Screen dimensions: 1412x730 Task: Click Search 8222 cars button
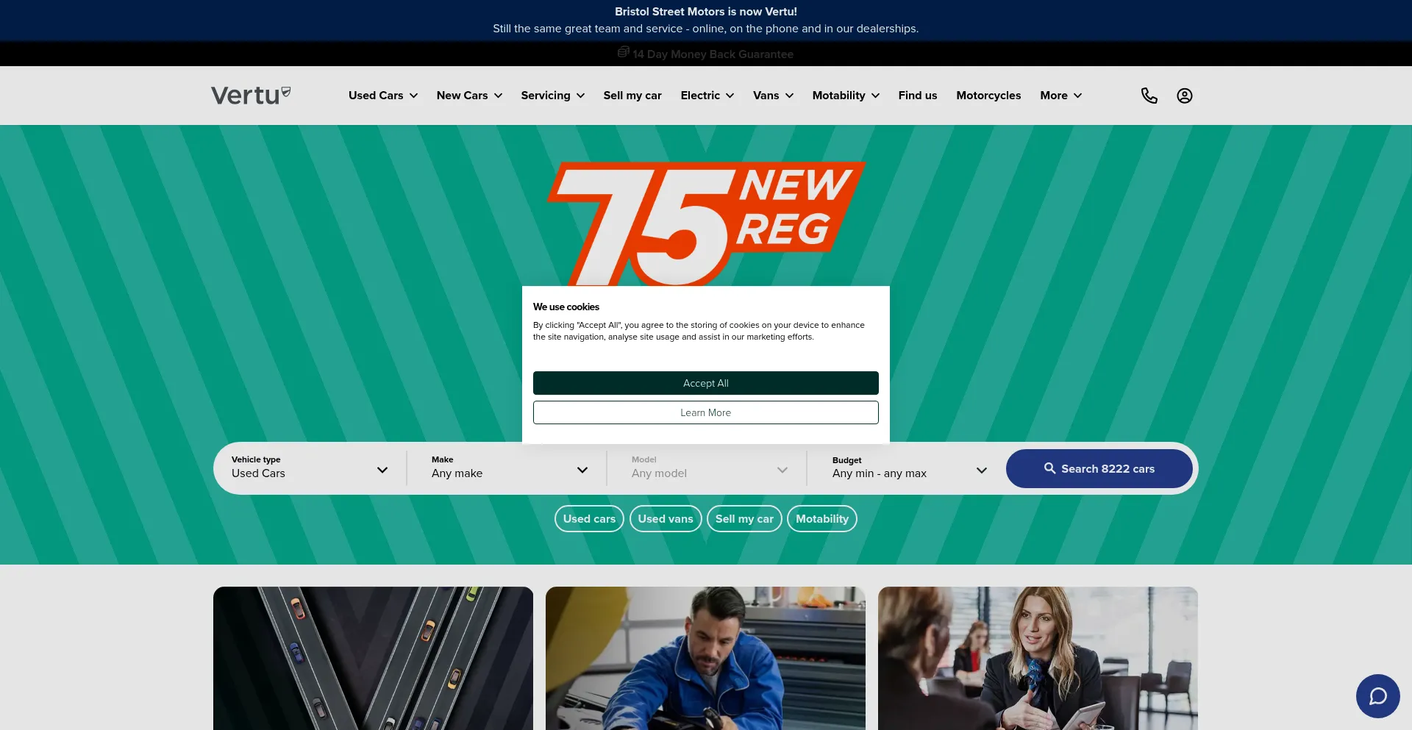coord(1099,468)
